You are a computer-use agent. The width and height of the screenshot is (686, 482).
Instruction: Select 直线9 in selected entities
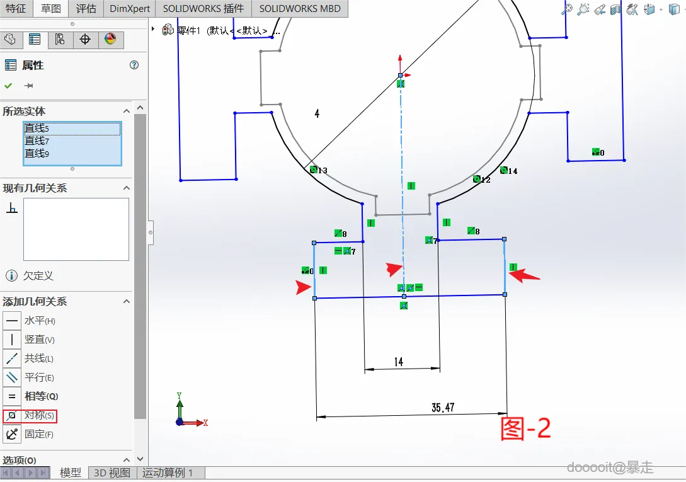point(72,154)
